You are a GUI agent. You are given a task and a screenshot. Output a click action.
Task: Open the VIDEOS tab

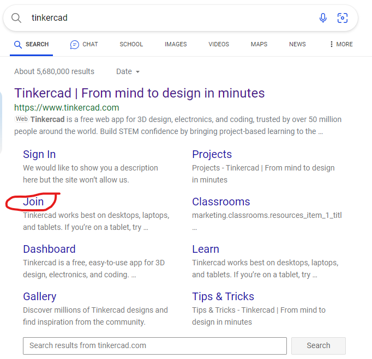point(219,44)
